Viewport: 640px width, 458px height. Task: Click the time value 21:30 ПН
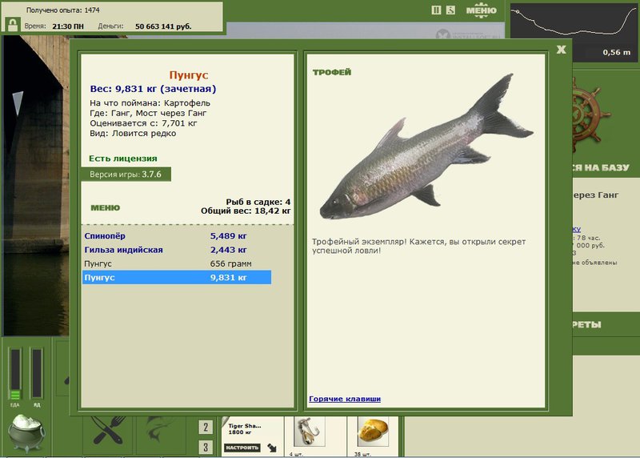click(x=68, y=26)
